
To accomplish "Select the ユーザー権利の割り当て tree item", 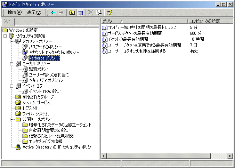I will click(x=49, y=75).
